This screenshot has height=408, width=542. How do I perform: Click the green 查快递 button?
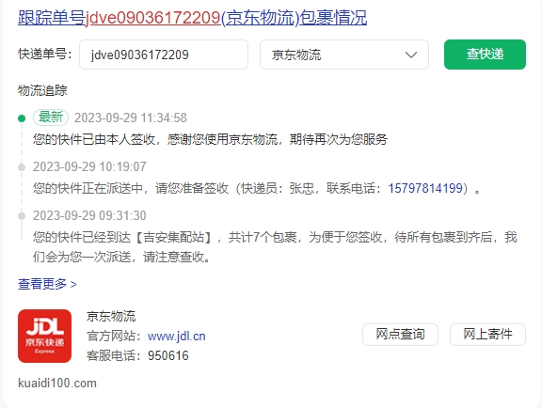pos(485,55)
